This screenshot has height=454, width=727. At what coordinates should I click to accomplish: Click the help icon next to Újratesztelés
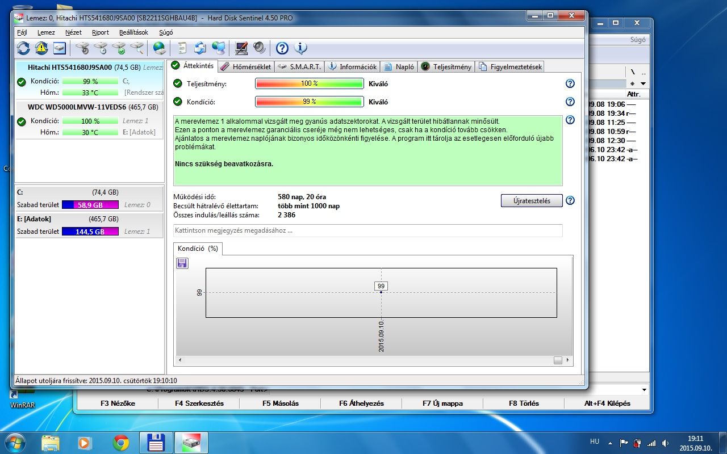pos(570,200)
